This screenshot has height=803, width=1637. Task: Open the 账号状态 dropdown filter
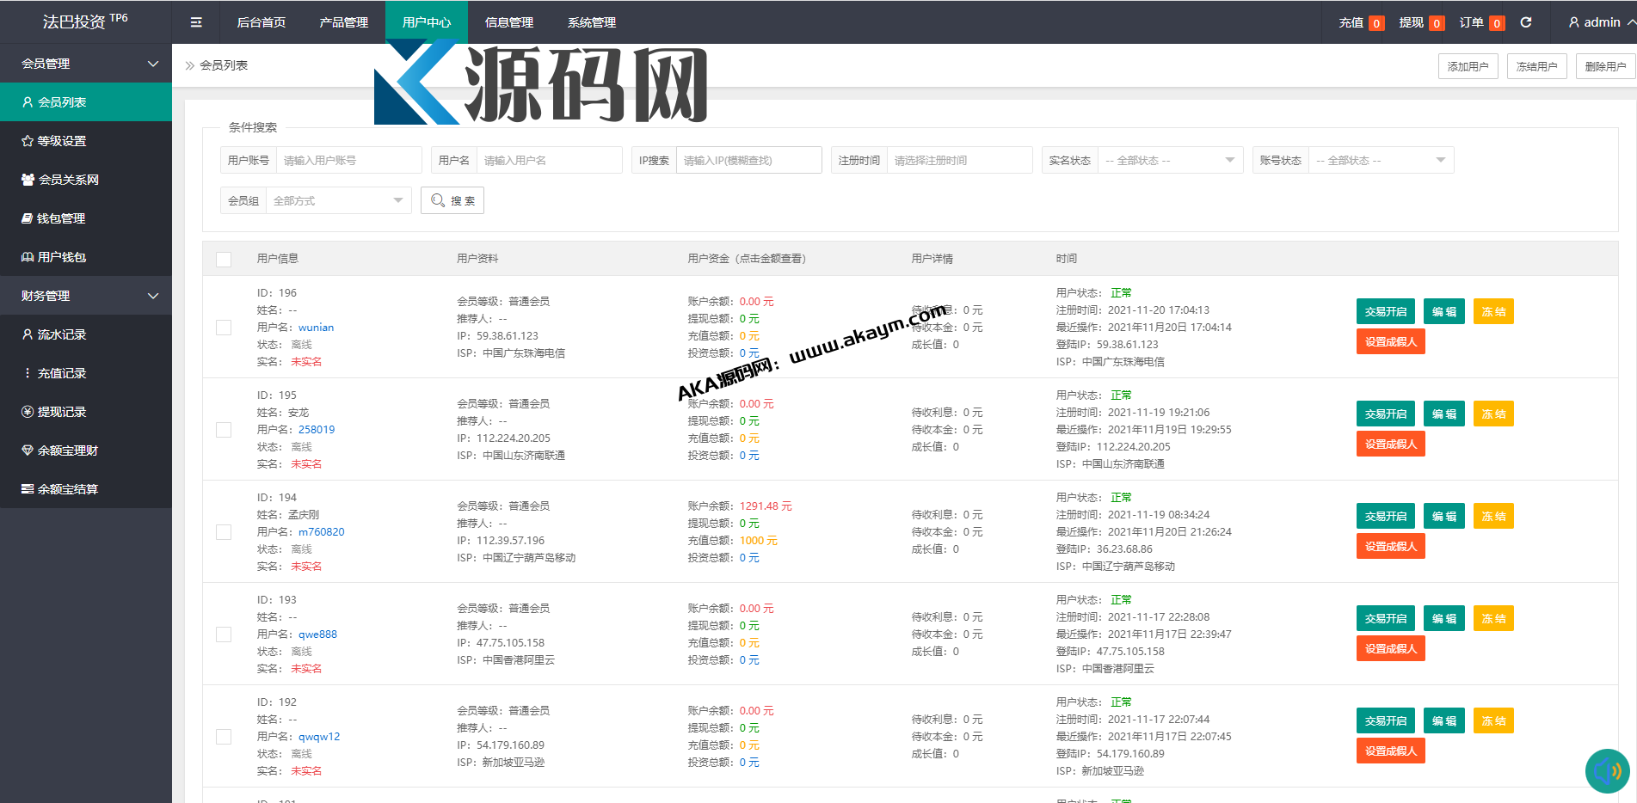coord(1381,161)
